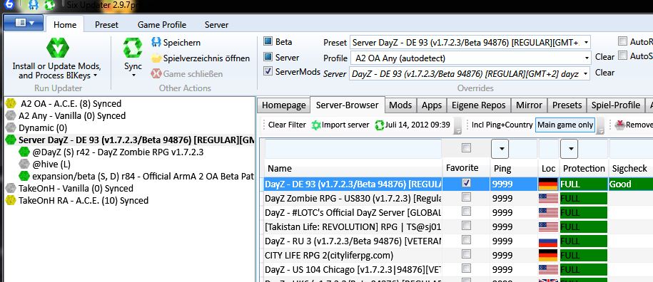Open the Mirror tab

coord(529,105)
